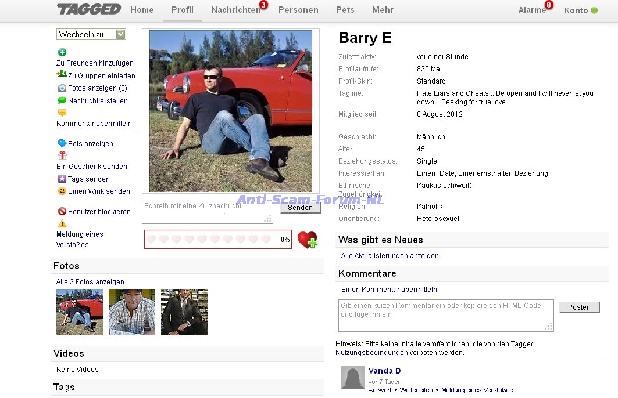
Task: Click the green speech bubble message icon
Action: (x=62, y=100)
